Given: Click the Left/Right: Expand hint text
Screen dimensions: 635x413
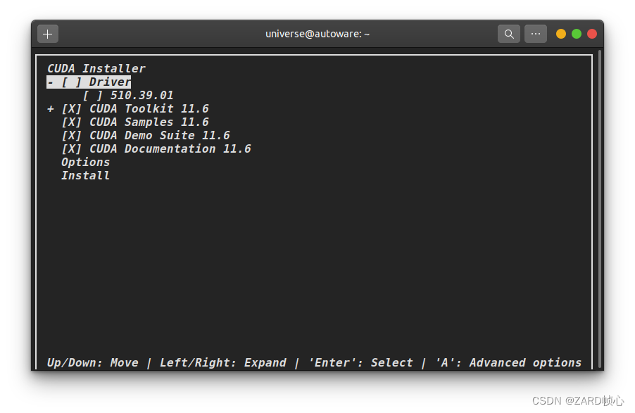Looking at the screenshot, I should tap(223, 363).
